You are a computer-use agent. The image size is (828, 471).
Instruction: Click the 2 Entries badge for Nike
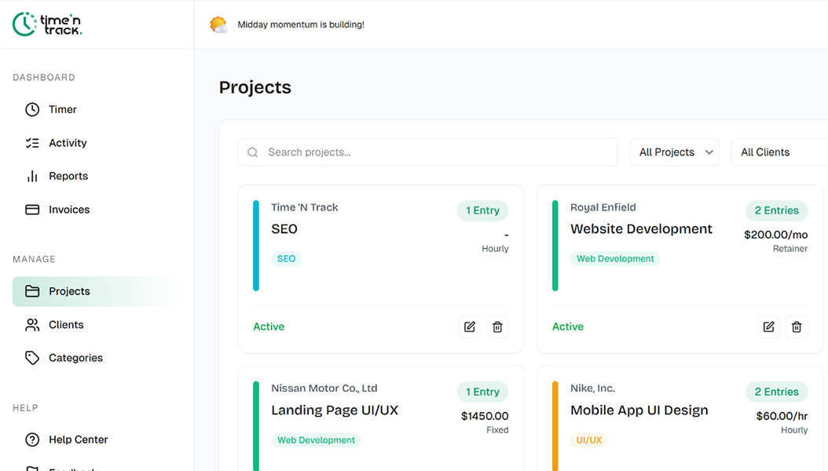tap(776, 392)
